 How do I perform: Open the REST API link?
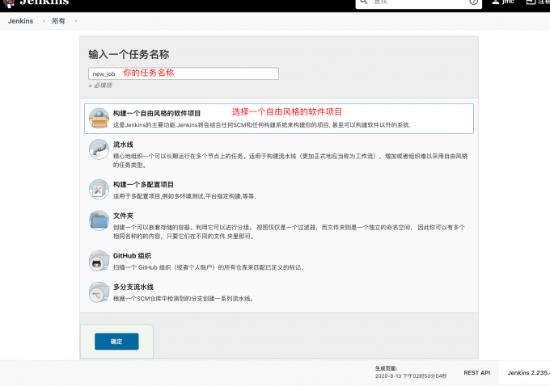coord(476,373)
